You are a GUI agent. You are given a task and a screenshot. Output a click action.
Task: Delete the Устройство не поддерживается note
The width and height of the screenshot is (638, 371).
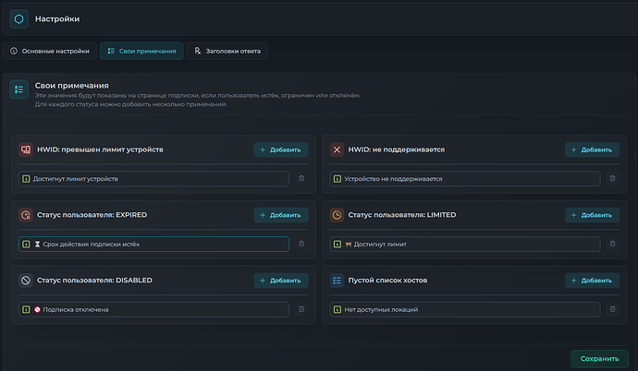612,179
